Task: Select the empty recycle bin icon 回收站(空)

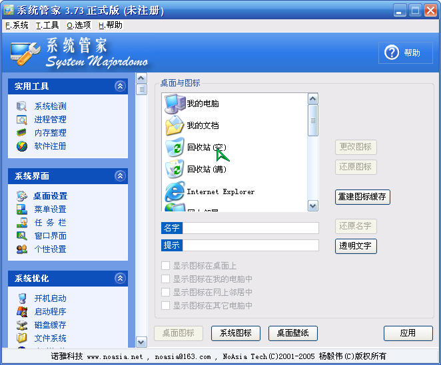Action: coord(175,147)
